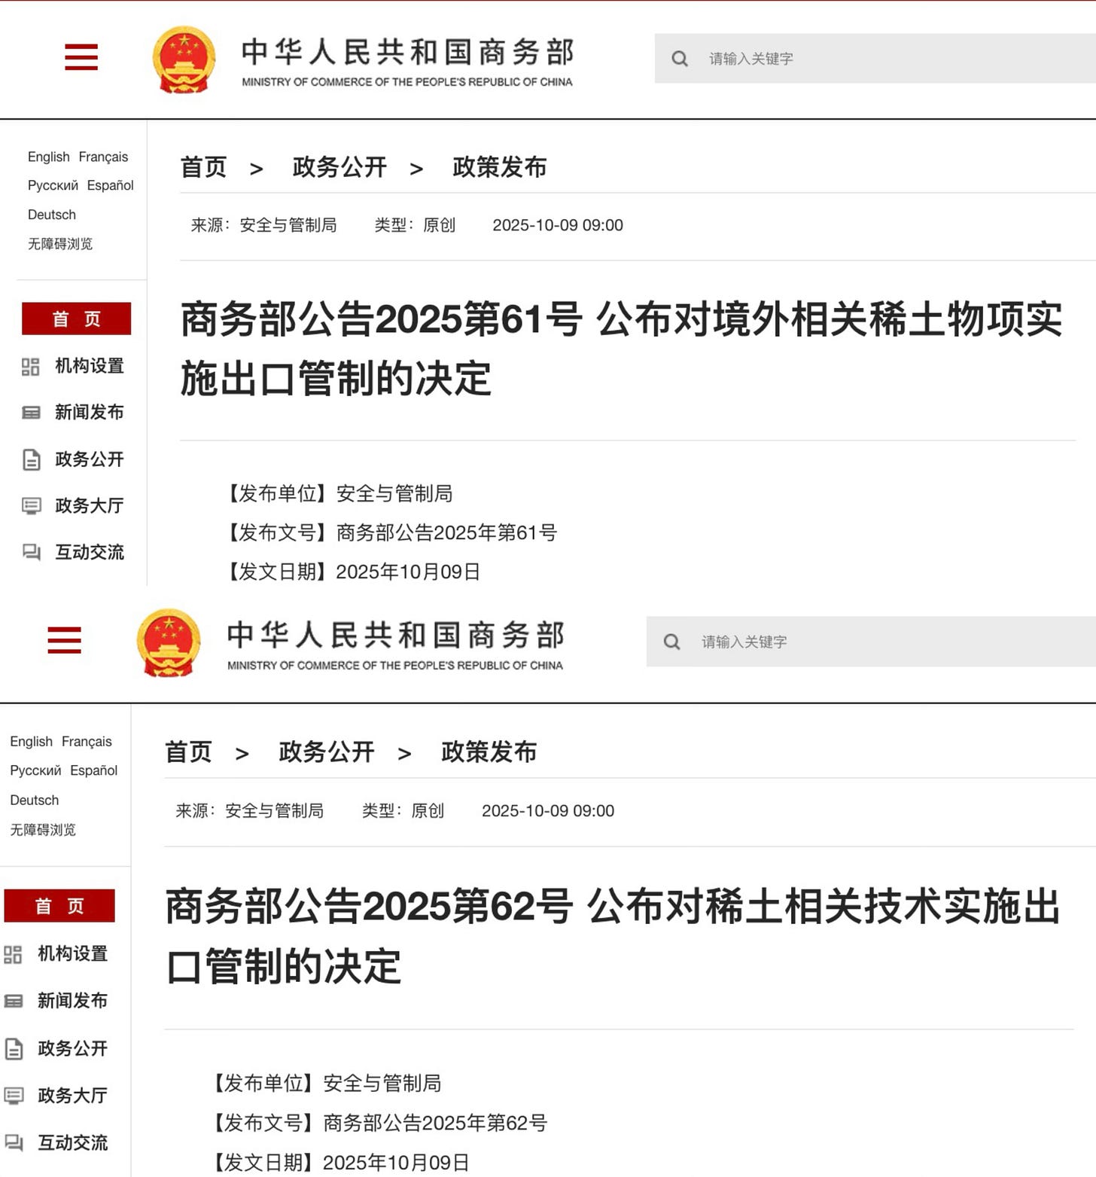The width and height of the screenshot is (1096, 1177).
Task: Click the search magnifier icon in the lower page
Action: 672,642
